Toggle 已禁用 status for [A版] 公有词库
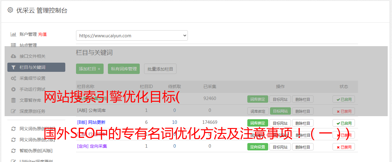Viewport: 392px width, 162px height. click(344, 111)
